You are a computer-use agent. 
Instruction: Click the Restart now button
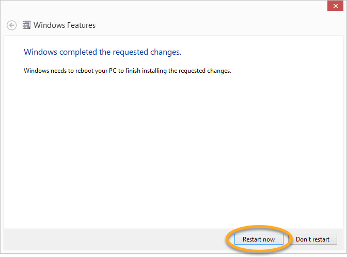click(x=259, y=239)
